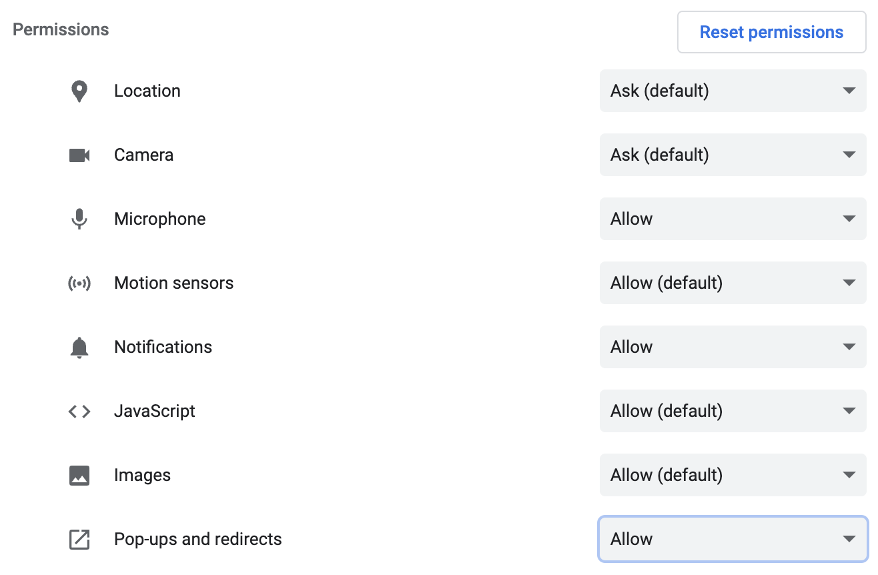Click the Permissions section heading

(x=61, y=30)
